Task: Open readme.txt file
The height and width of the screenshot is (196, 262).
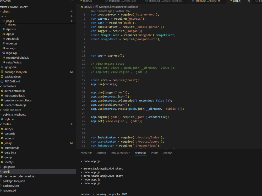Action: 9,191
